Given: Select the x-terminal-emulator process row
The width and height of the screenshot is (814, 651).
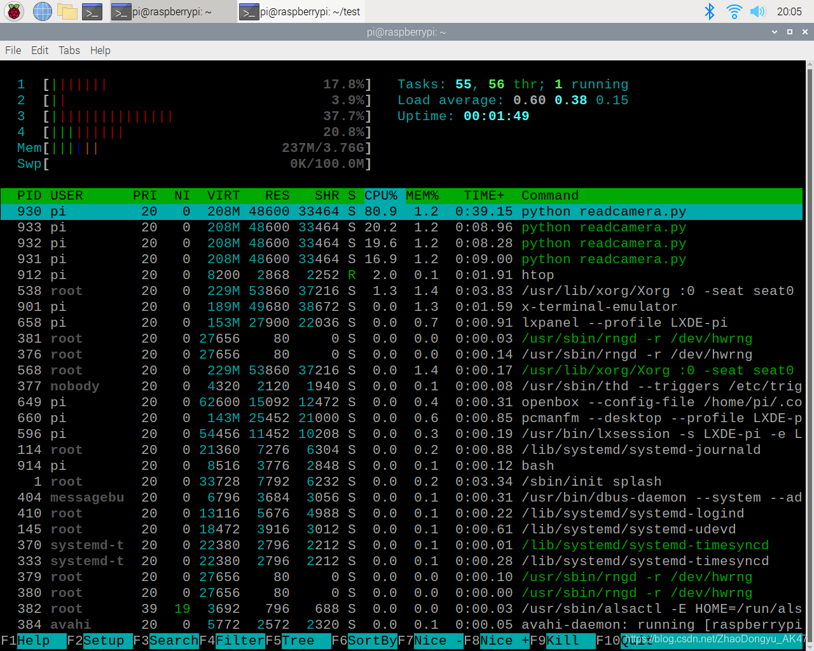Looking at the screenshot, I should (401, 307).
